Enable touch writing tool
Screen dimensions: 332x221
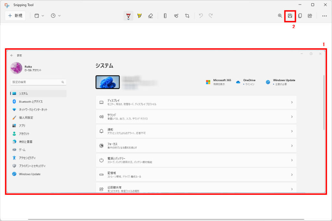click(x=176, y=16)
